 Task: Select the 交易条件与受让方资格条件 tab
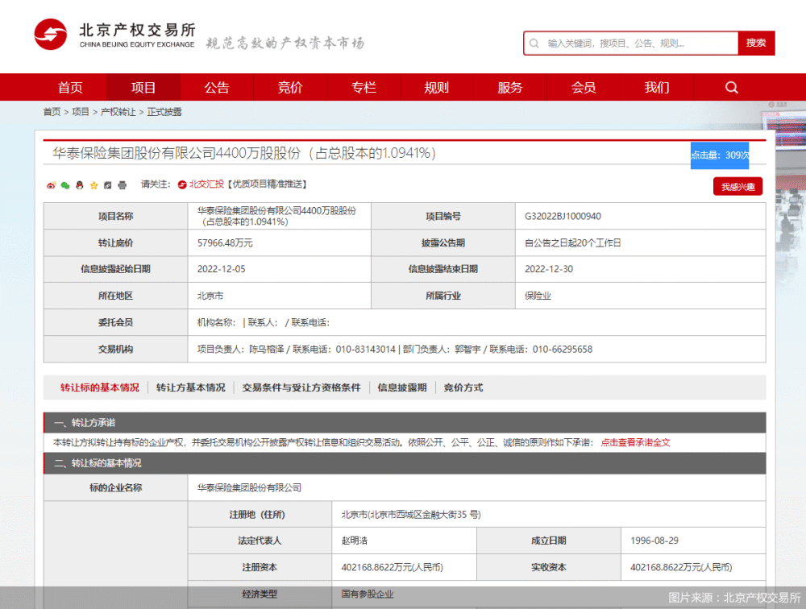tap(301, 387)
